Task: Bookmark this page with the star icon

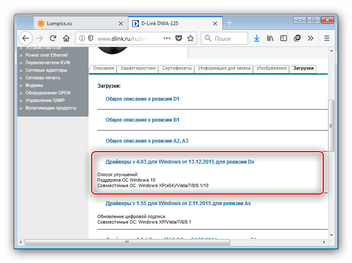Action: pos(190,38)
